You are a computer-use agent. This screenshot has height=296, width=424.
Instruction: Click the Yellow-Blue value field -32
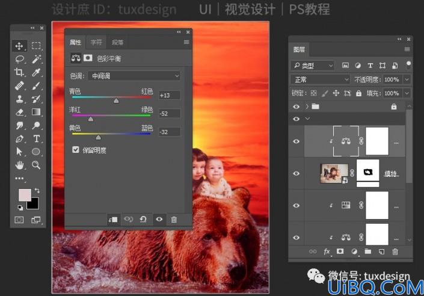tap(169, 132)
